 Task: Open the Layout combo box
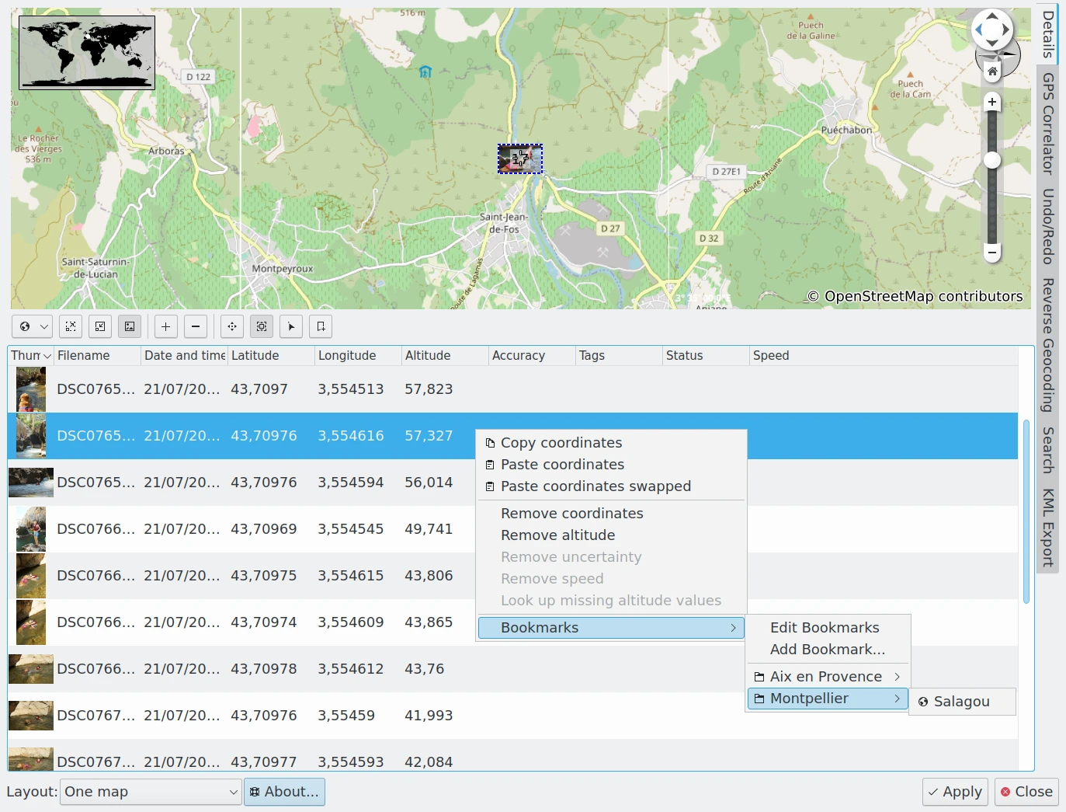click(x=151, y=792)
